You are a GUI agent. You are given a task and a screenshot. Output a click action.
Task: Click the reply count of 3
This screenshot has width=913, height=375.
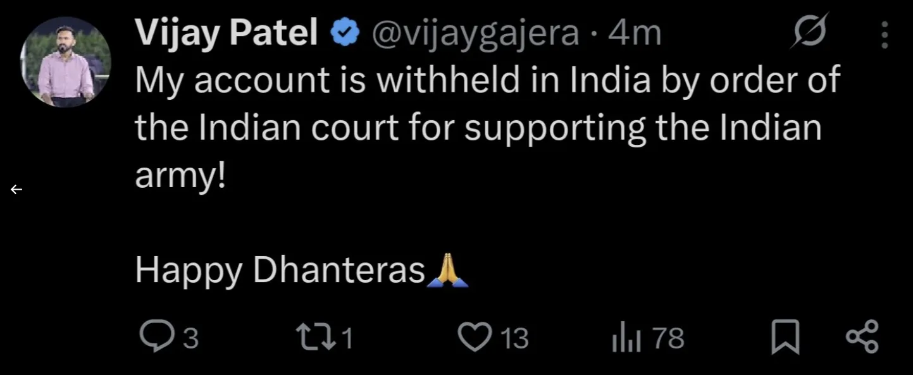click(x=190, y=338)
